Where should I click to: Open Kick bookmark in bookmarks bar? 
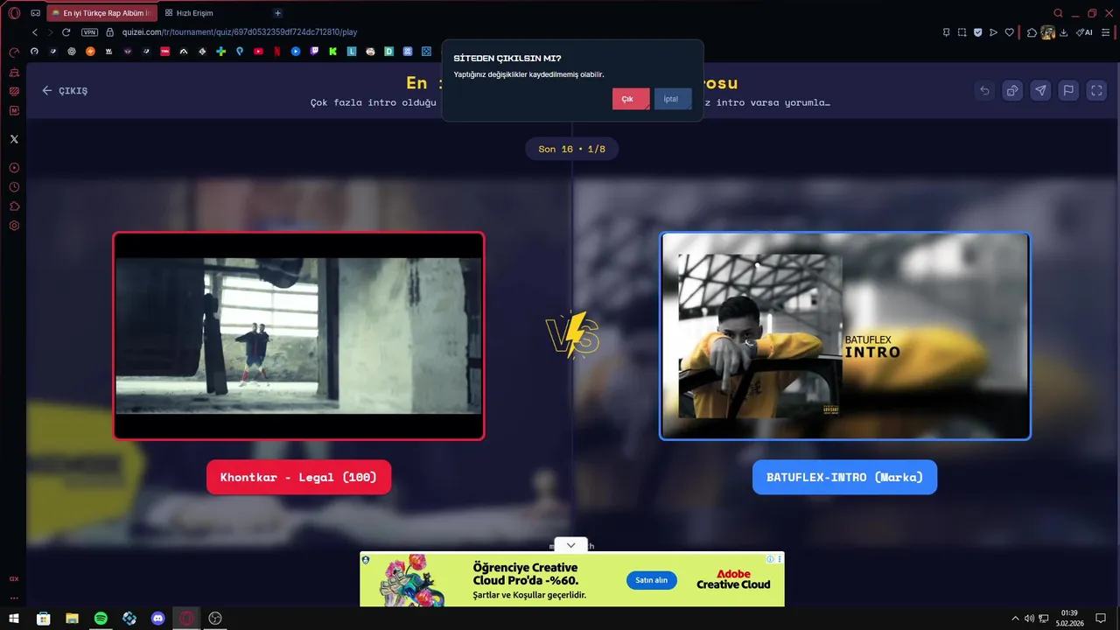click(x=333, y=52)
